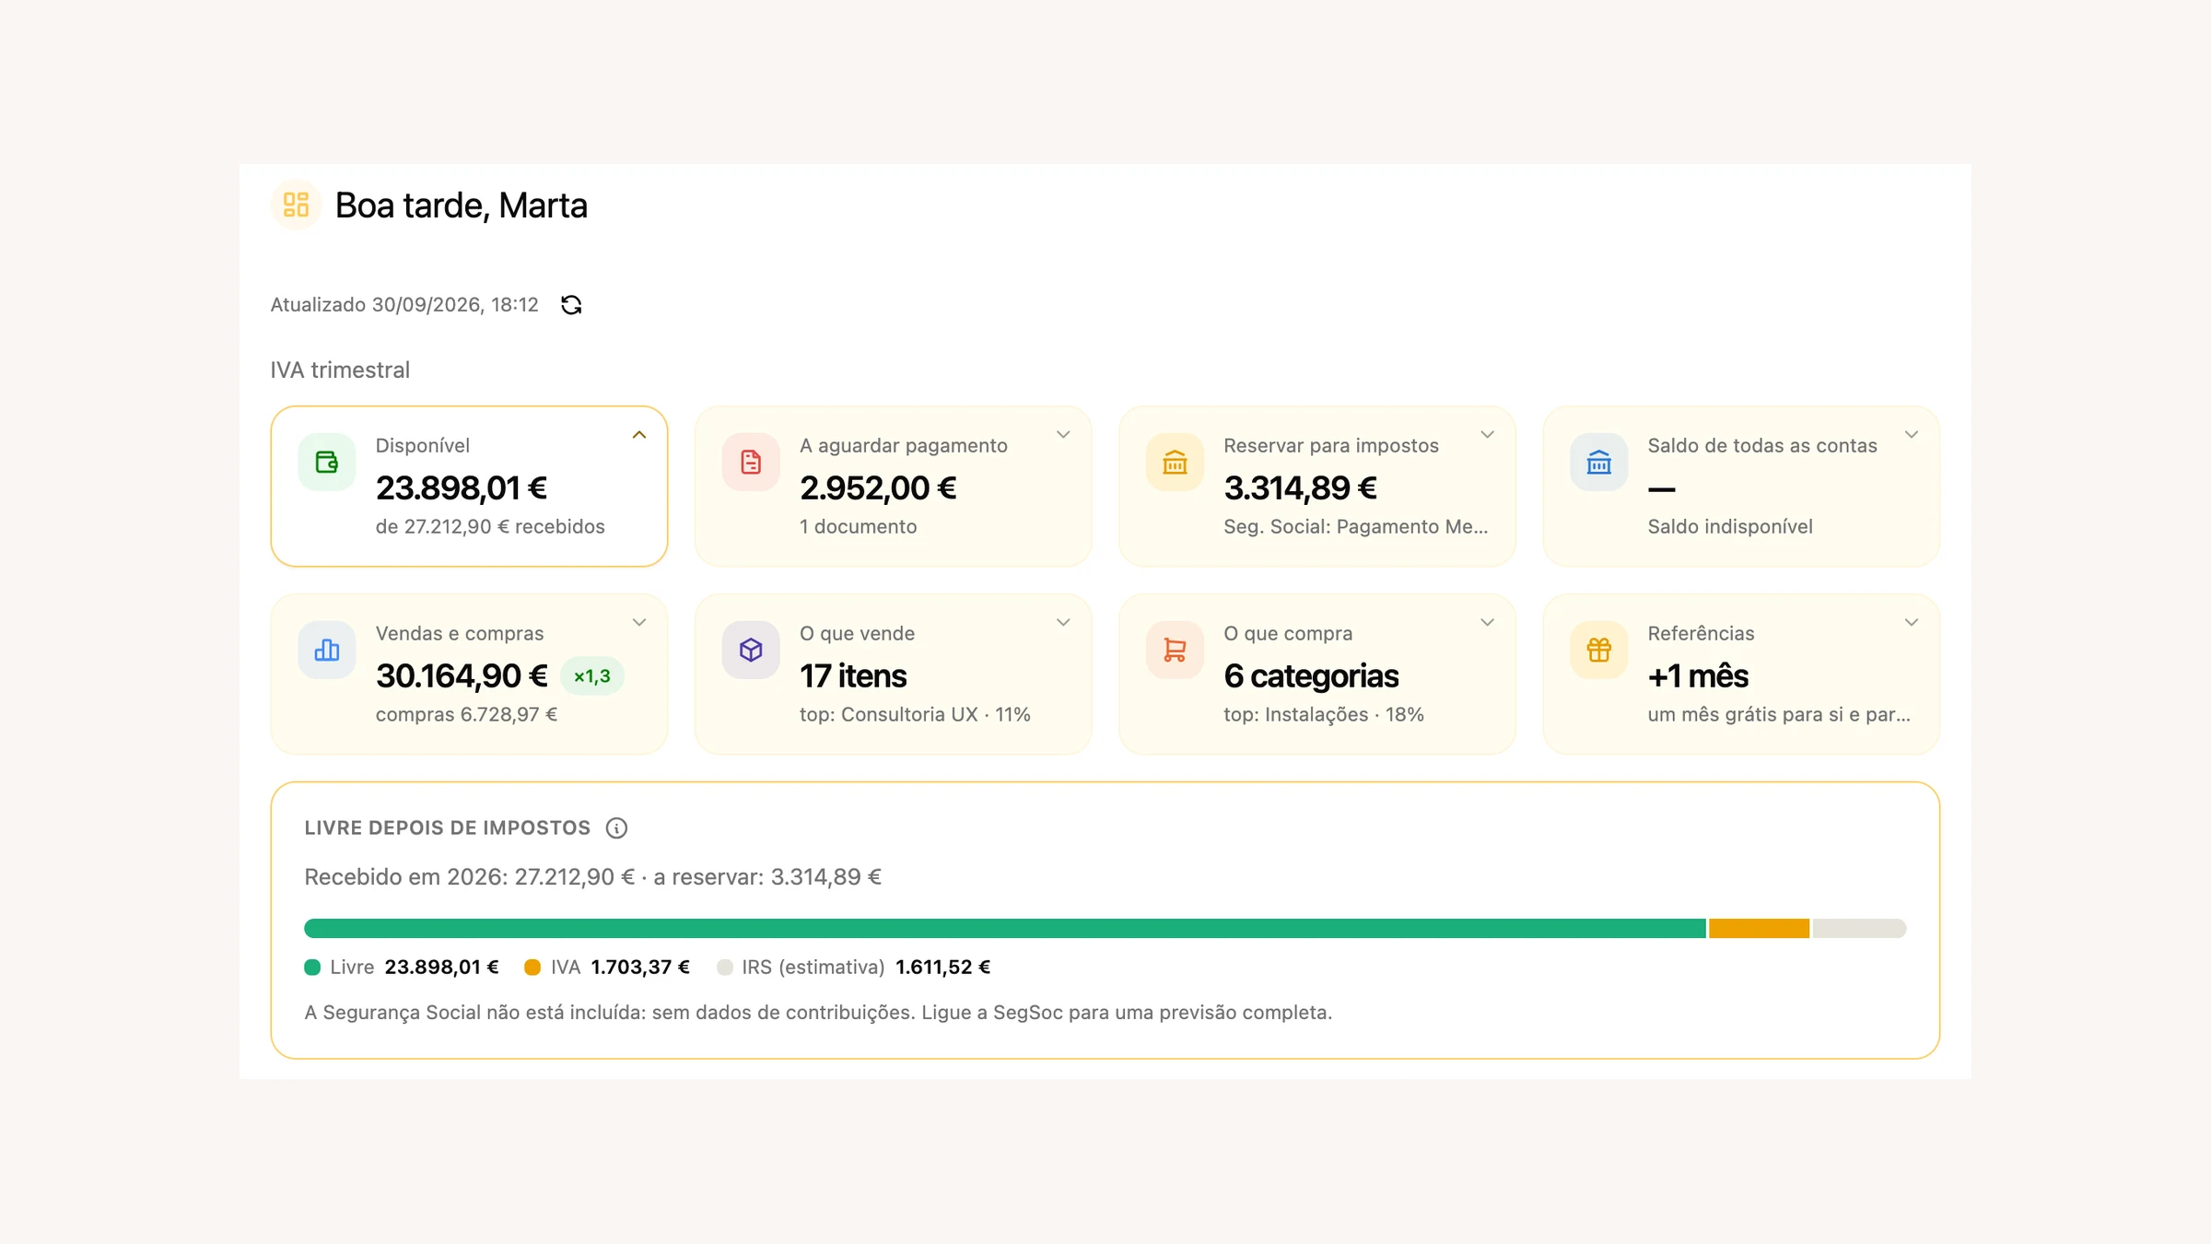This screenshot has width=2211, height=1244.
Task: Click the +1 mês value
Action: point(1698,675)
